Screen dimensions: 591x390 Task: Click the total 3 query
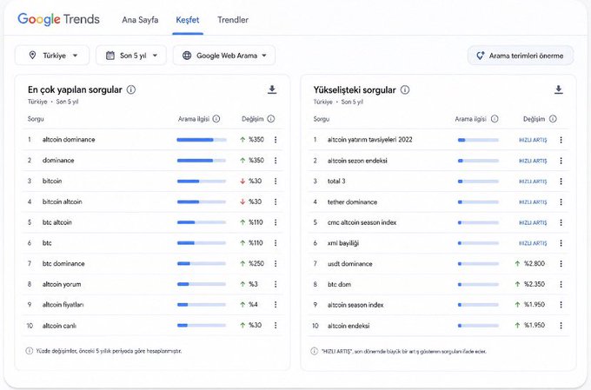[336, 181]
